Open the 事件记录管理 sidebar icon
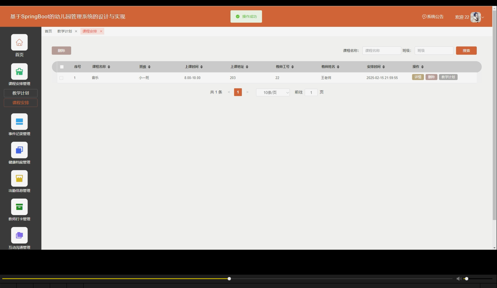The width and height of the screenshot is (497, 288). (x=19, y=121)
